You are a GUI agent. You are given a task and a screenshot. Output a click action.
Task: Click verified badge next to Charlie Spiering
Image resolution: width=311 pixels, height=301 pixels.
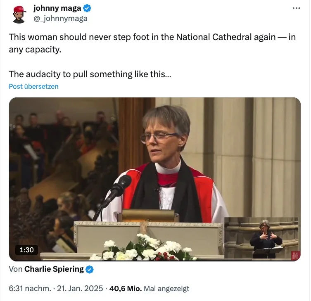89,270
